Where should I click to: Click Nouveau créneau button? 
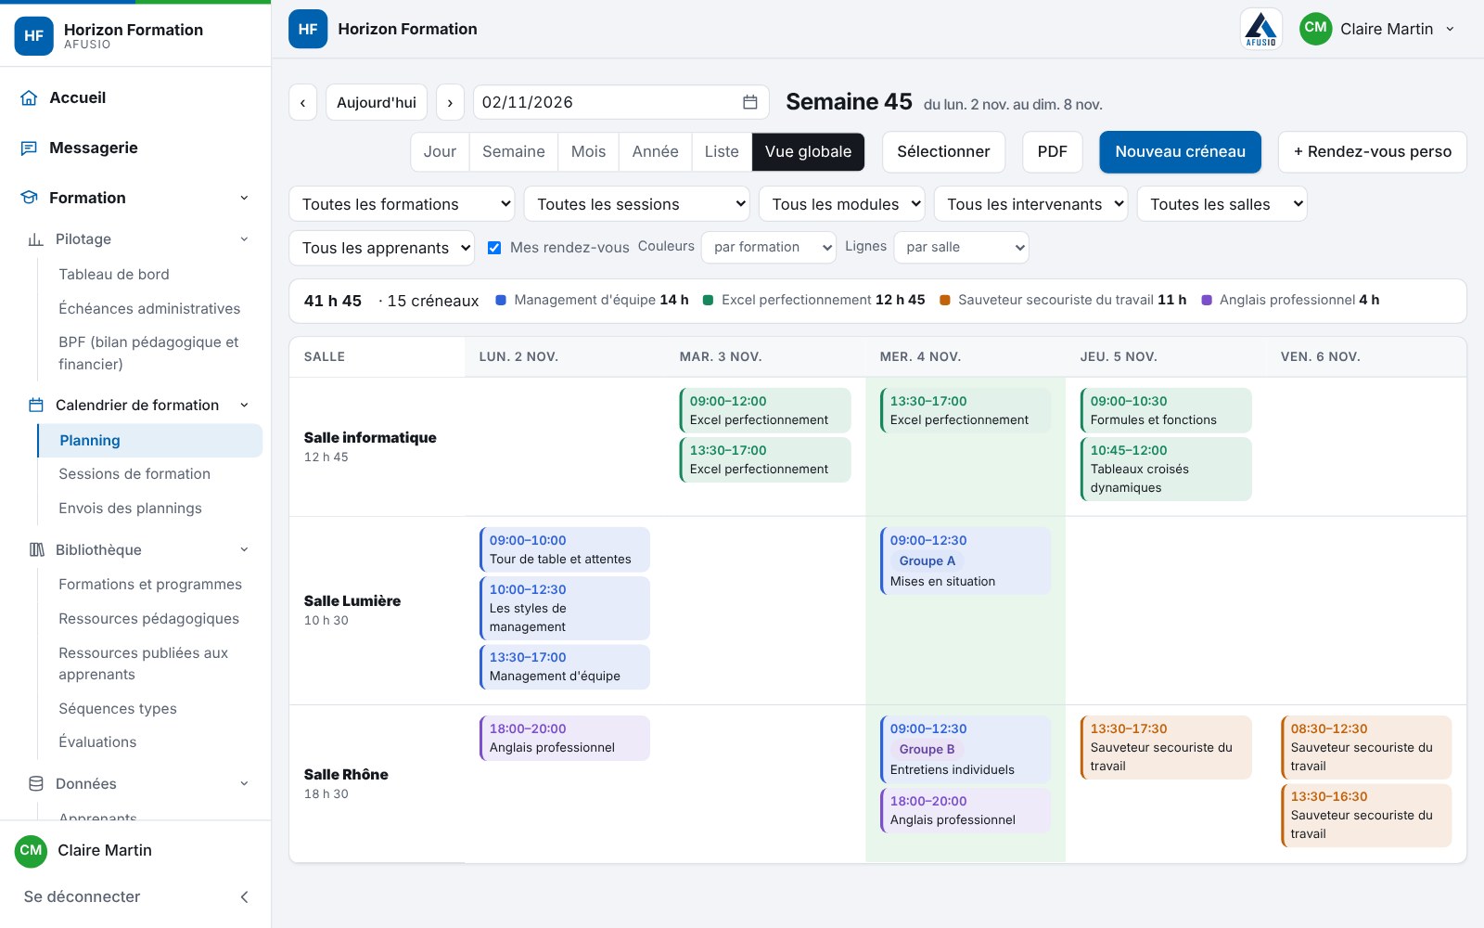[1180, 151]
